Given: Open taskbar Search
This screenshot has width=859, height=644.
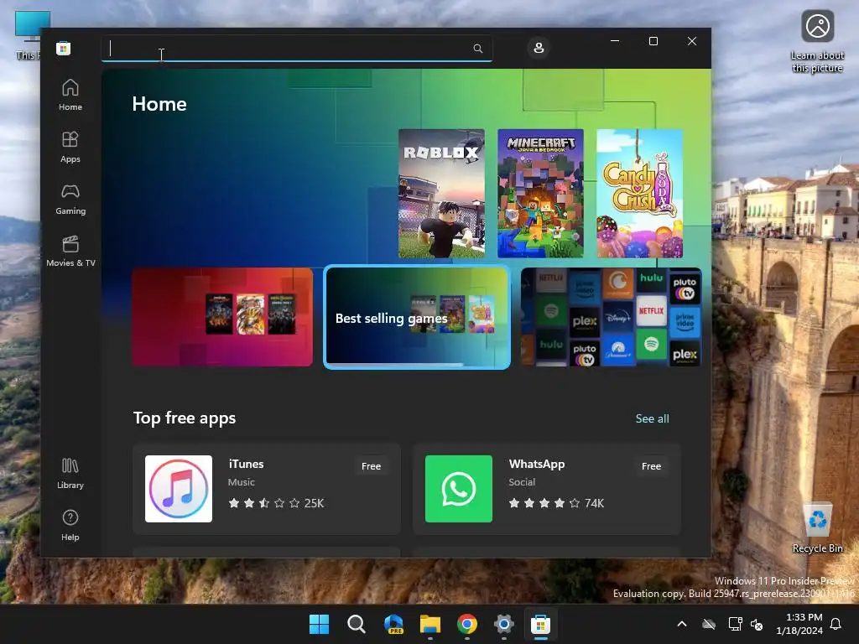Looking at the screenshot, I should [x=356, y=624].
